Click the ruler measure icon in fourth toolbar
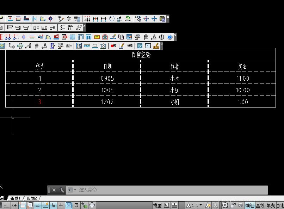This screenshot has width=284, height=209. pos(156,46)
